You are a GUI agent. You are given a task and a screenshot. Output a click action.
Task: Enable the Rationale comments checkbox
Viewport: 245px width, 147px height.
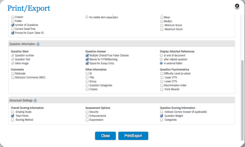(13, 73)
